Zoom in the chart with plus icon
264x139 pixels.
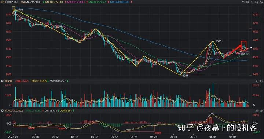247,2
